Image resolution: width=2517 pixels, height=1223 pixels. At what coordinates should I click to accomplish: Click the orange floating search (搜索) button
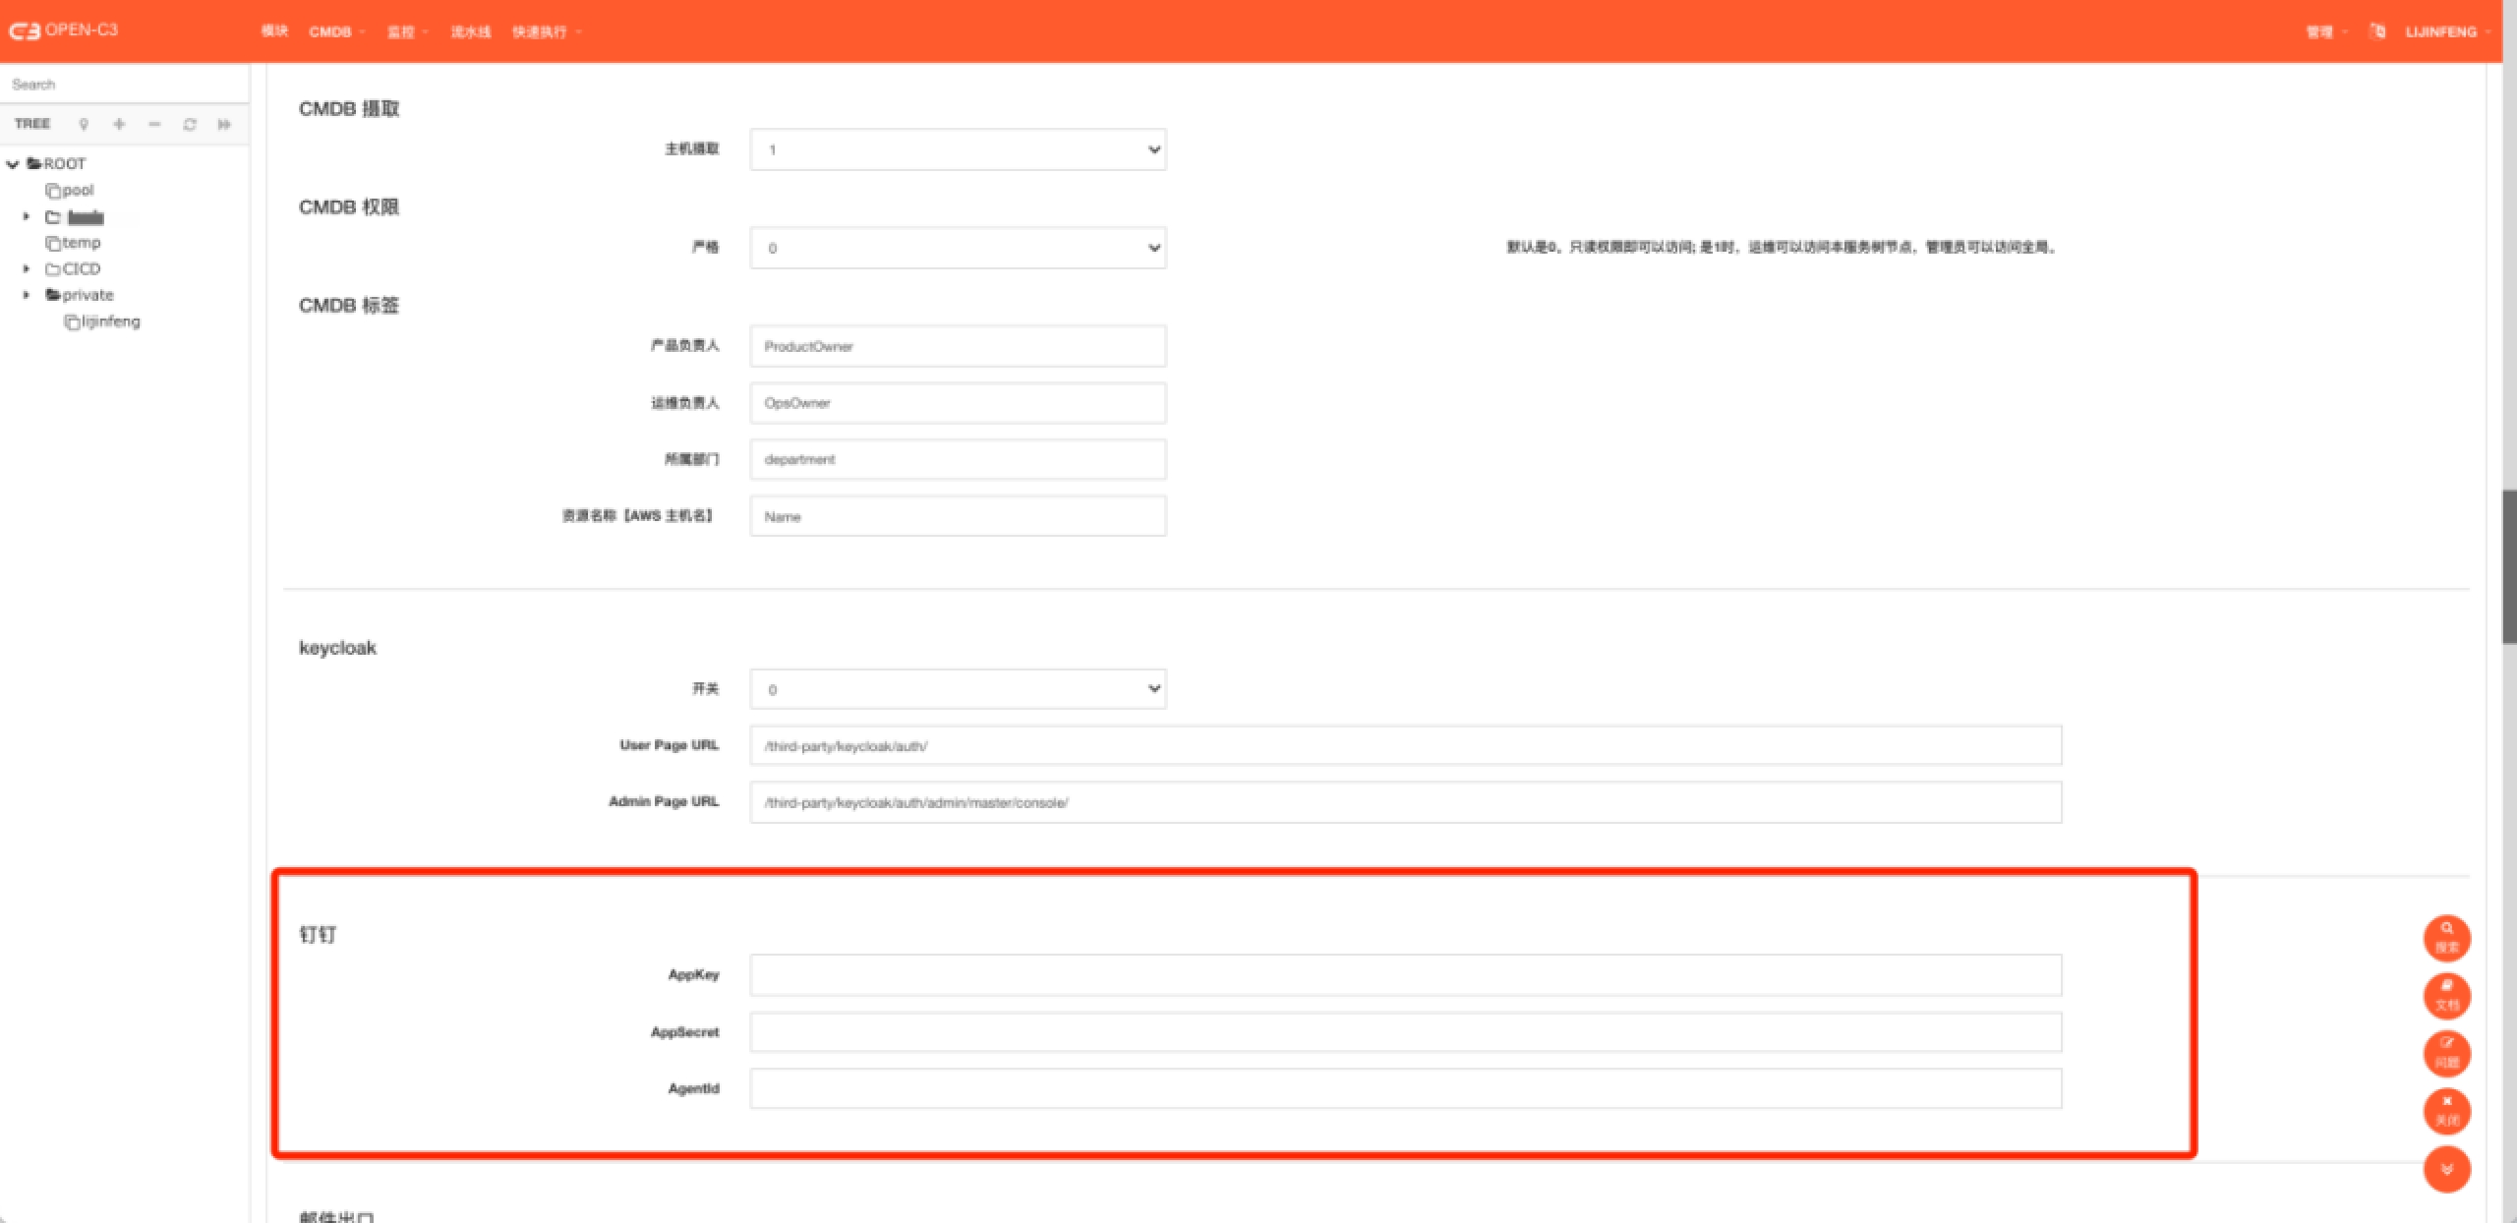pyautogui.click(x=2446, y=937)
